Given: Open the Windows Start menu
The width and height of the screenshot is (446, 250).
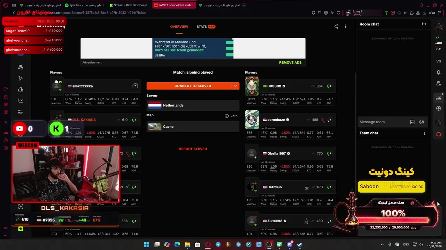Looking at the screenshot, I should point(146,244).
